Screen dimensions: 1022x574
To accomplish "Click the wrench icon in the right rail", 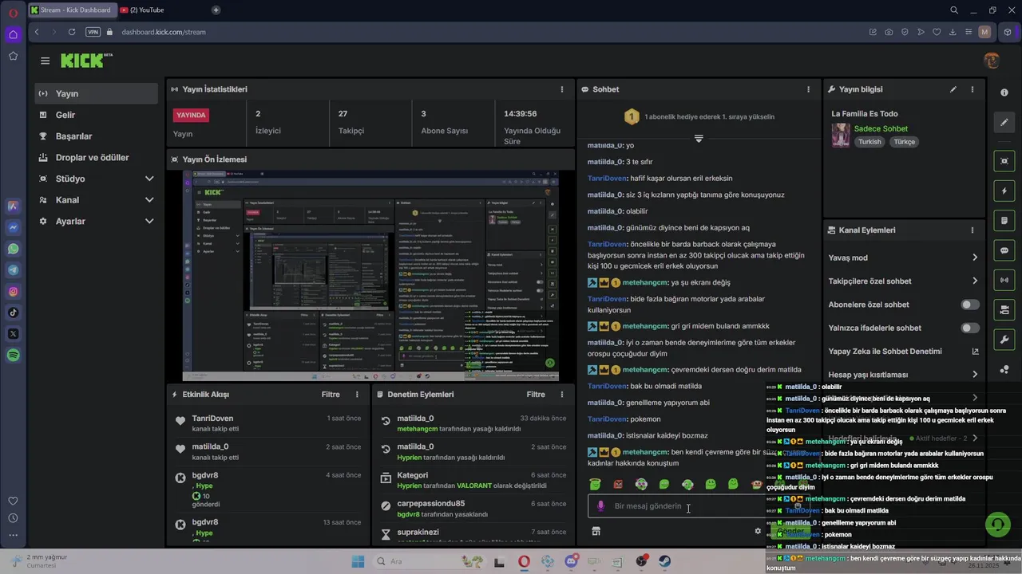I will 1004,340.
